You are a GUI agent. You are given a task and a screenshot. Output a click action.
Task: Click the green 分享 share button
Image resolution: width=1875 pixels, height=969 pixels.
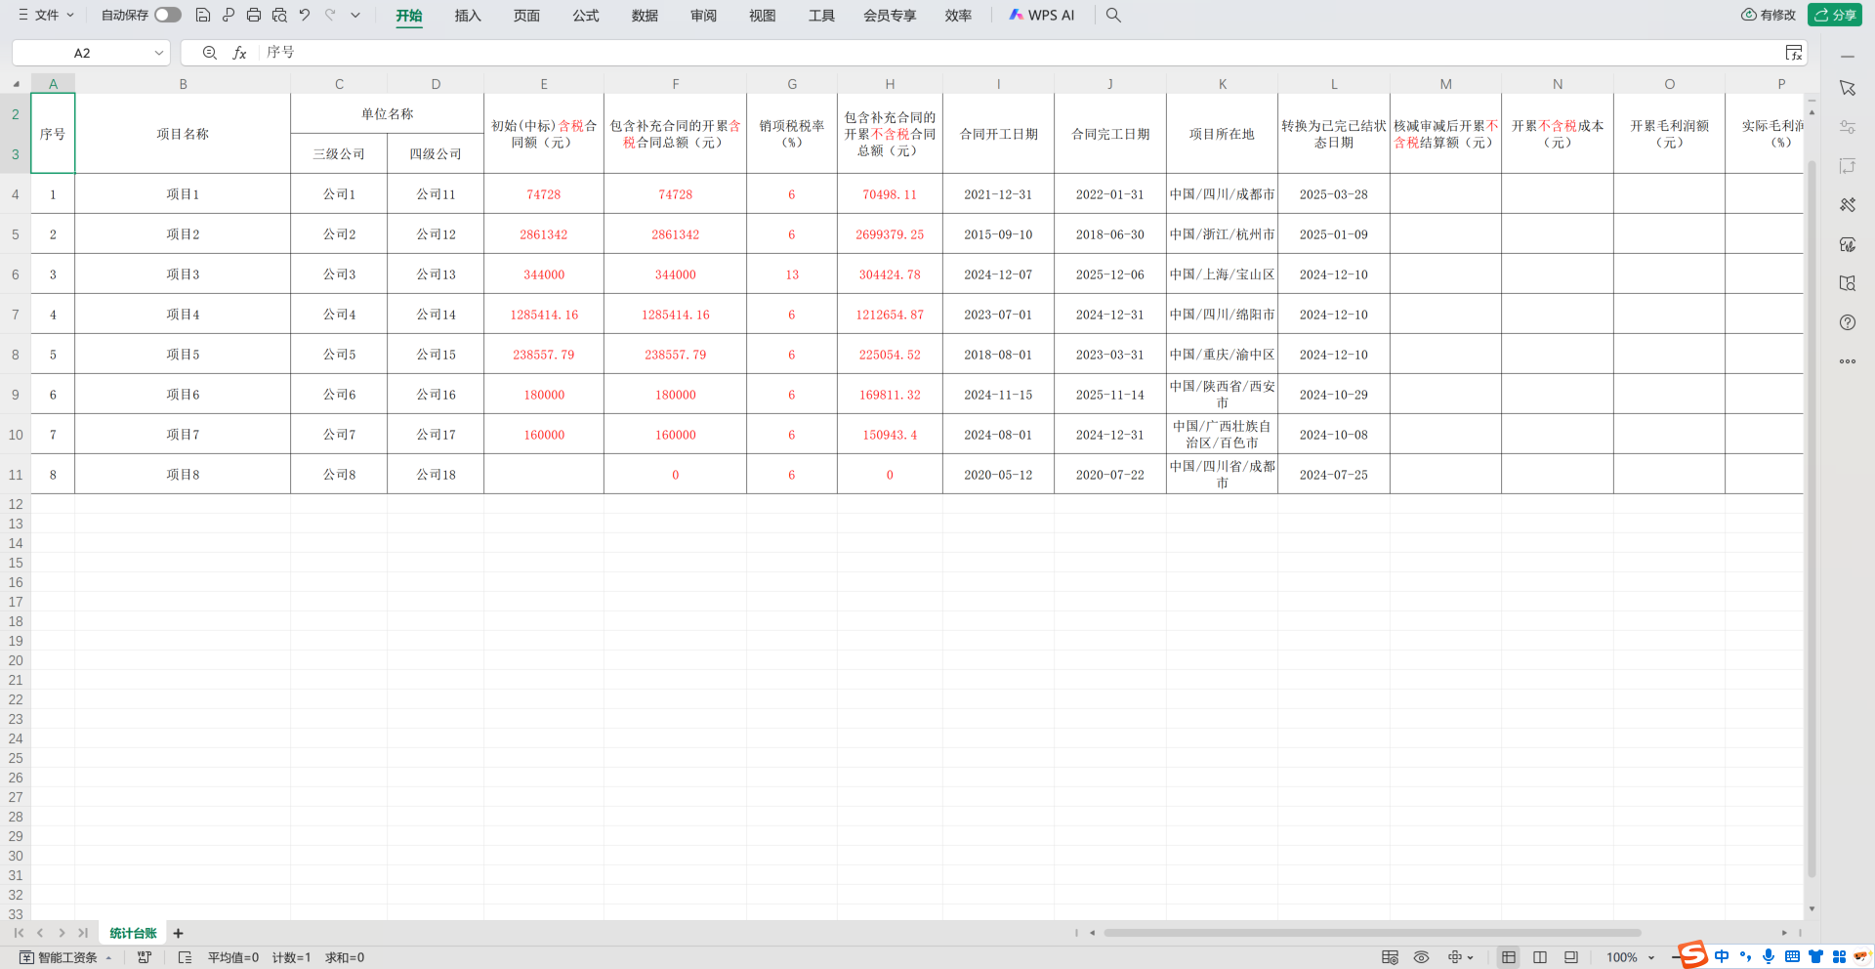(x=1835, y=15)
